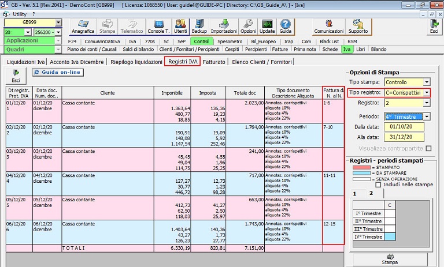Open the Anagrafica toolbar icon
Viewport: 444px width, 267px height.
[83, 27]
